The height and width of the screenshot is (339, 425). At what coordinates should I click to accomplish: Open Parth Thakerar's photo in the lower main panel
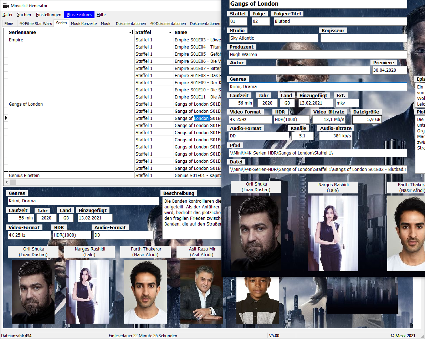pyautogui.click(x=145, y=292)
